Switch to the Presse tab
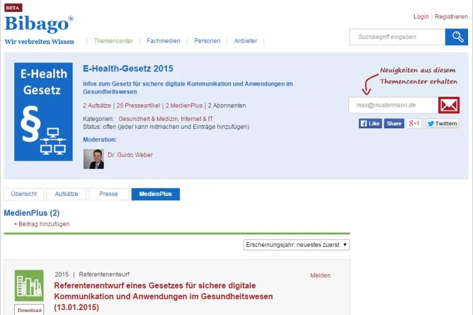This screenshot has height=315, width=473. click(x=109, y=194)
